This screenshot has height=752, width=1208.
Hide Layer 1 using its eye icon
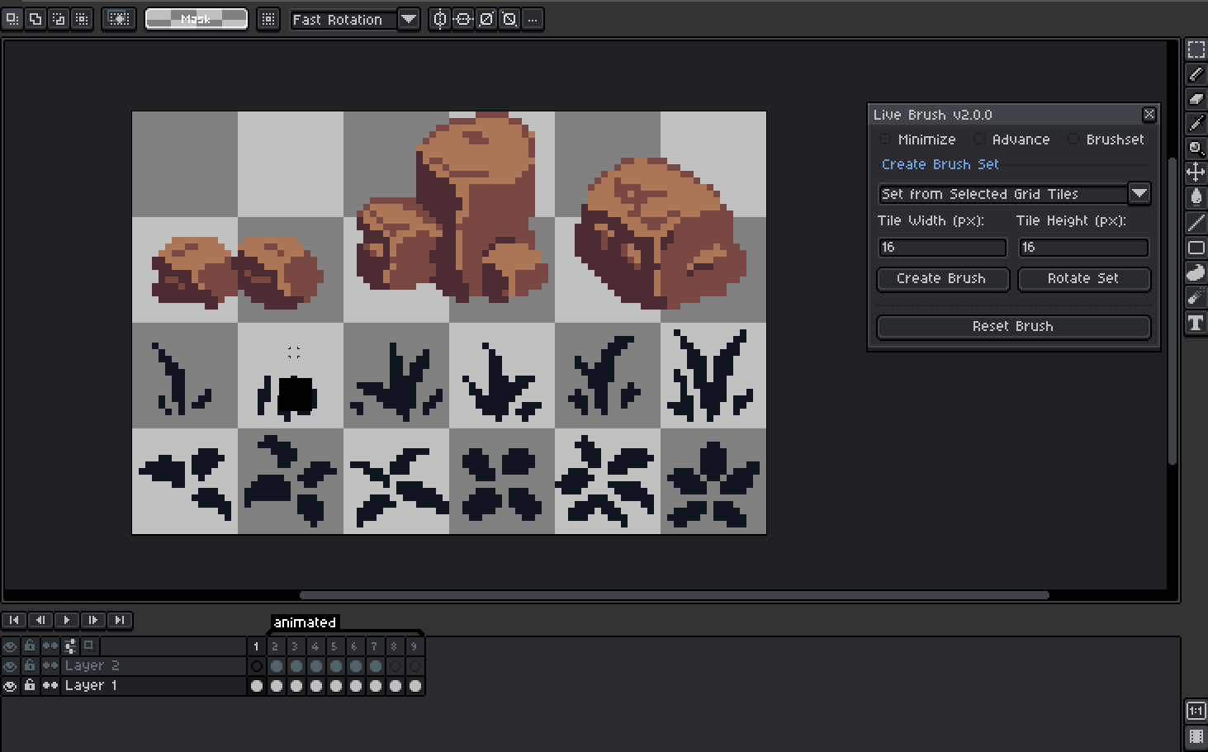tap(10, 686)
